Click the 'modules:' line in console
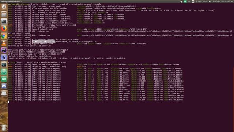The width and height of the screenshot is (234, 132). pyautogui.click(x=67, y=58)
